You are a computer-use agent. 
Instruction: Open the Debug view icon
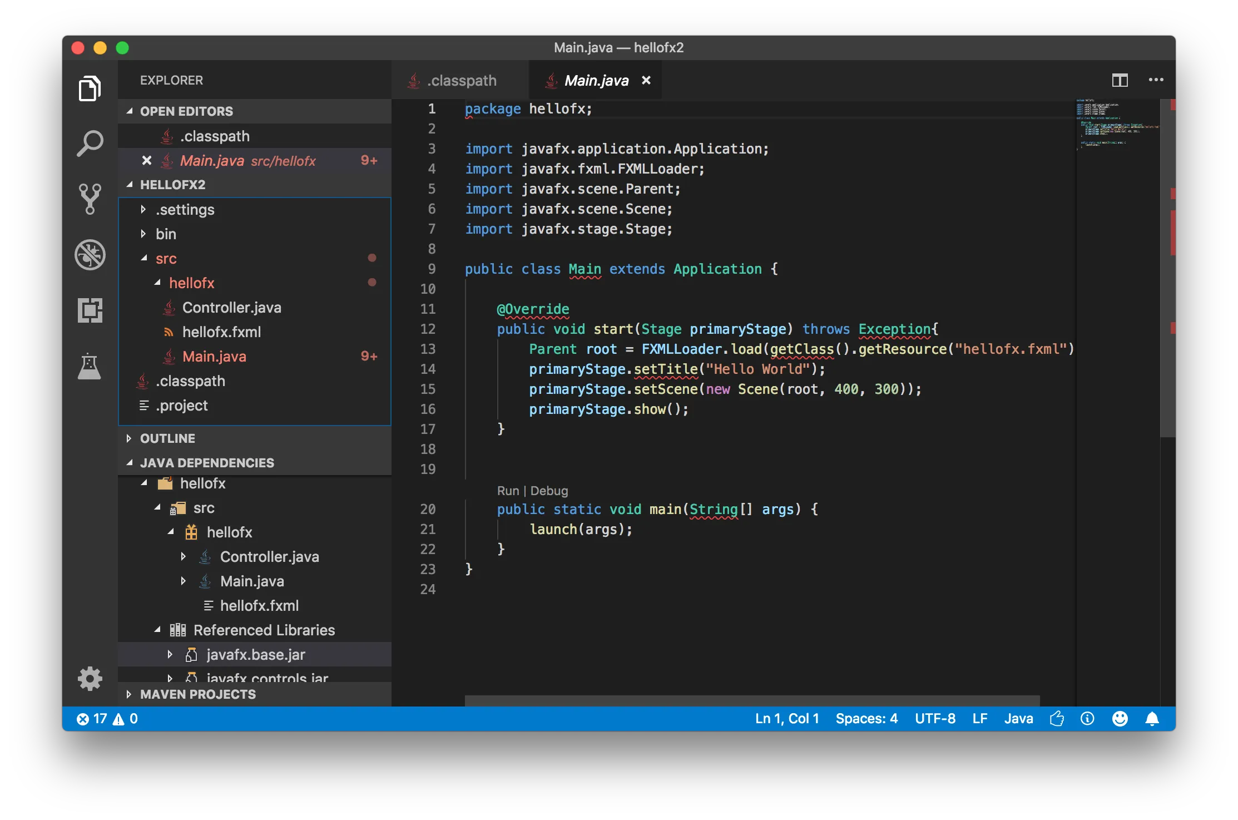[x=90, y=255]
